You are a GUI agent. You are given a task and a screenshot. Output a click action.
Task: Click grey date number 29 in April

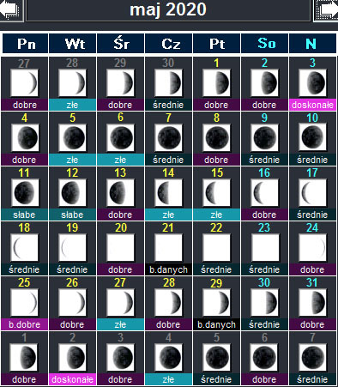(120, 63)
